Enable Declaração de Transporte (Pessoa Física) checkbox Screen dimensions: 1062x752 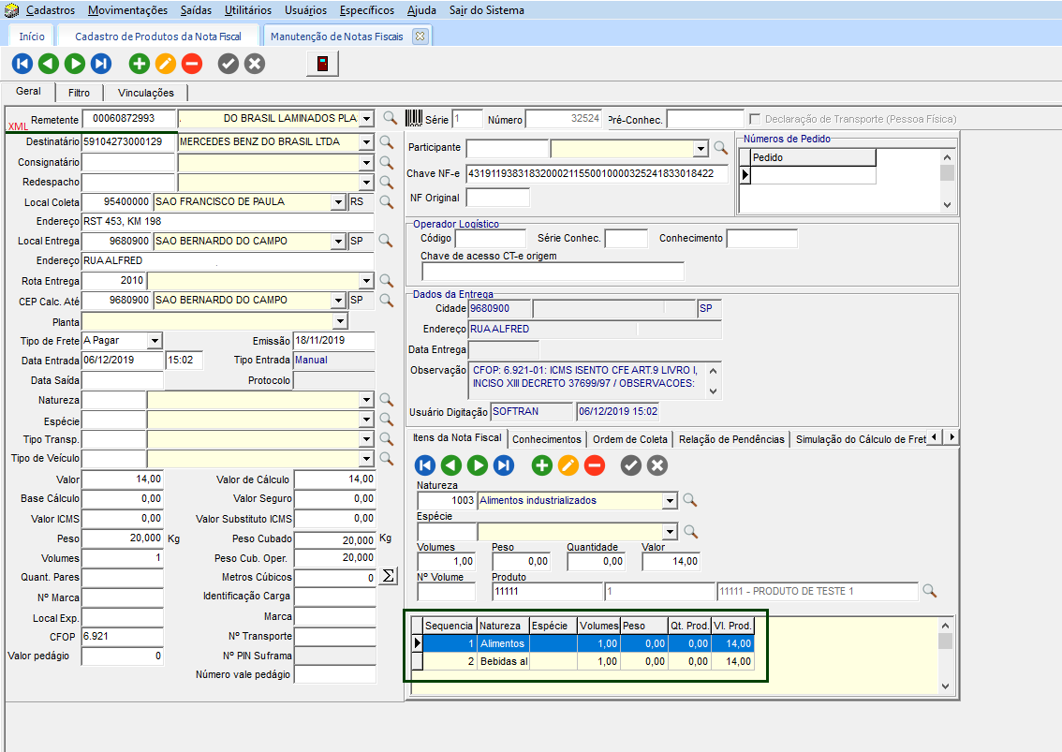(x=755, y=119)
